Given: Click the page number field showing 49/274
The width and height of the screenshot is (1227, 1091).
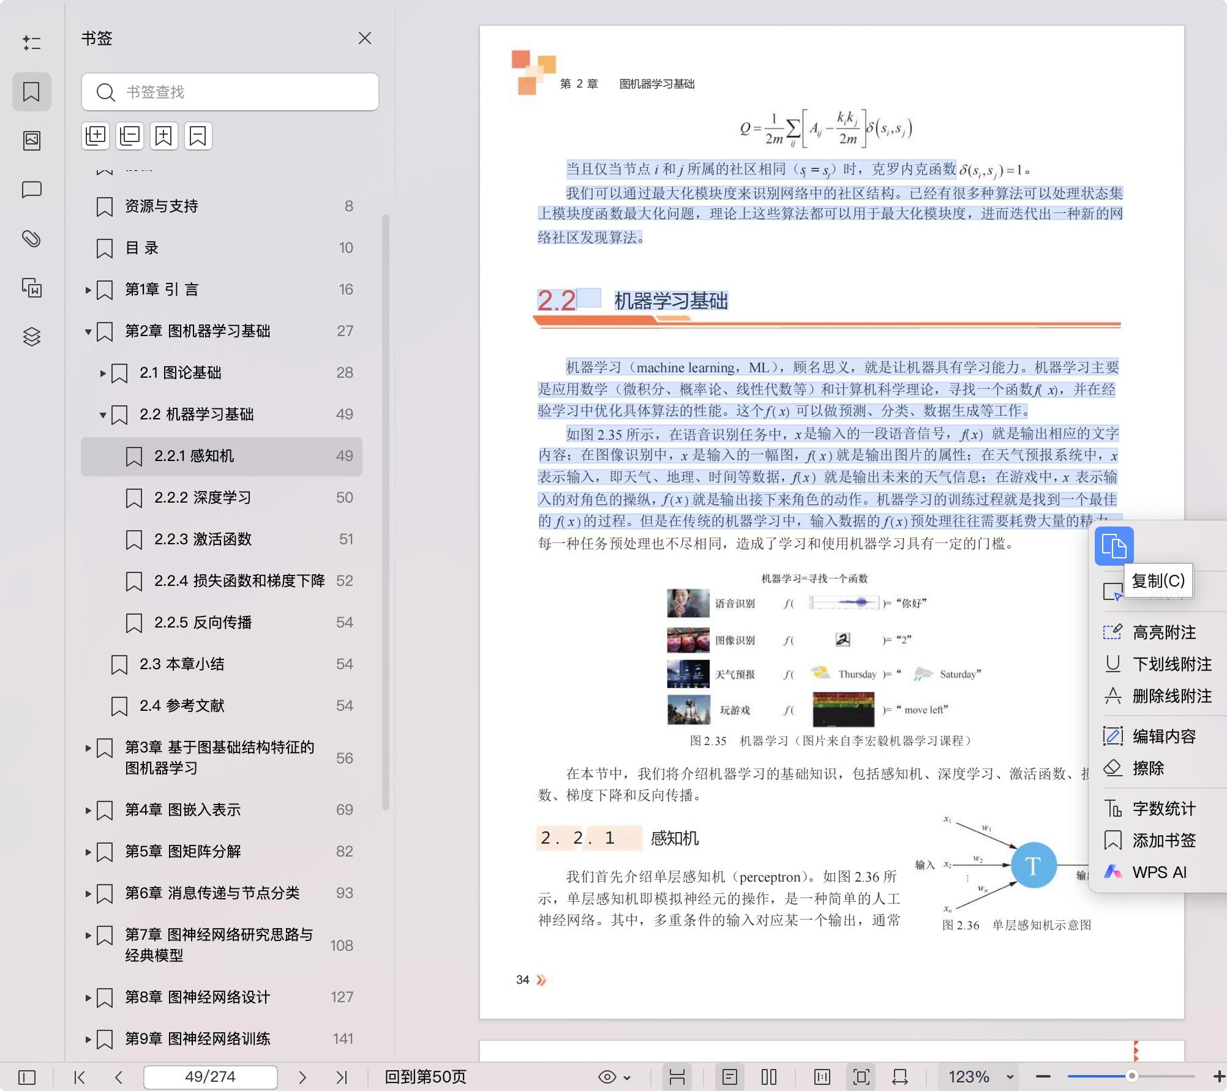Looking at the screenshot, I should [211, 1077].
